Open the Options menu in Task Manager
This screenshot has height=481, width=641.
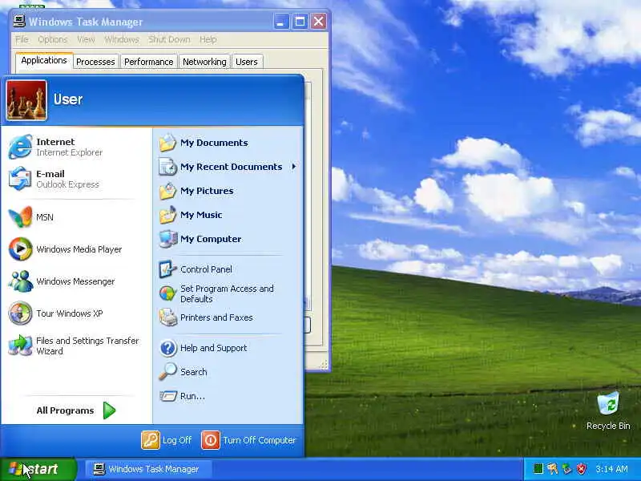coord(52,39)
